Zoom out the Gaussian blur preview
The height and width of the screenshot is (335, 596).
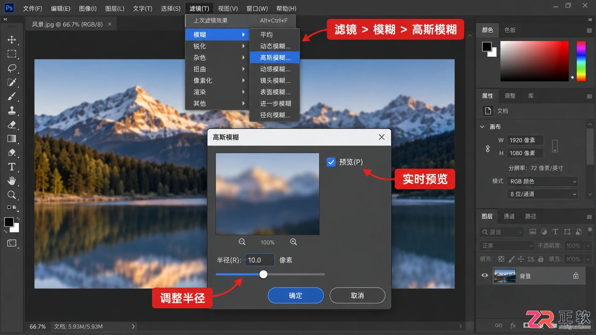tap(242, 242)
